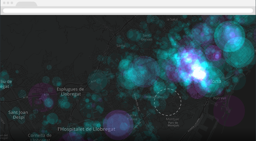The width and height of the screenshot is (256, 141).
Task: Click the third window control dot
Action: pos(12,3)
